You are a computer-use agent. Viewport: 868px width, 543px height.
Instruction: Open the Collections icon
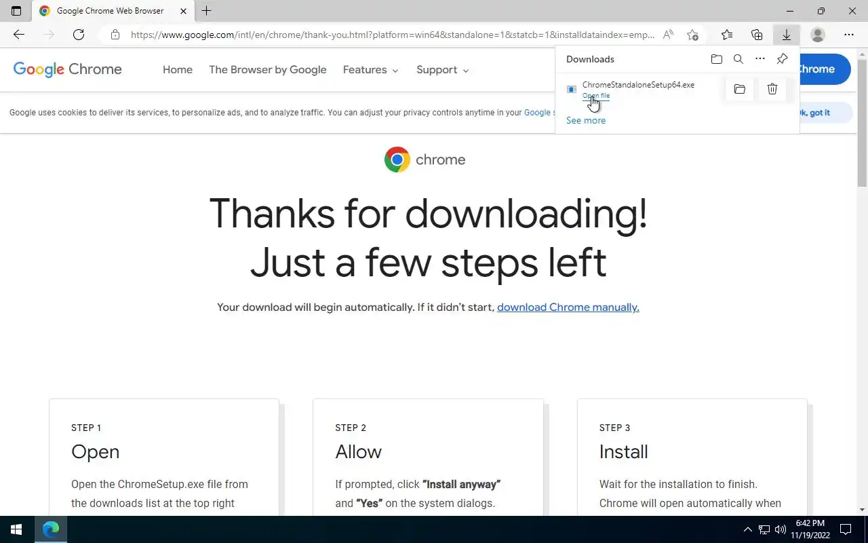pyautogui.click(x=757, y=35)
